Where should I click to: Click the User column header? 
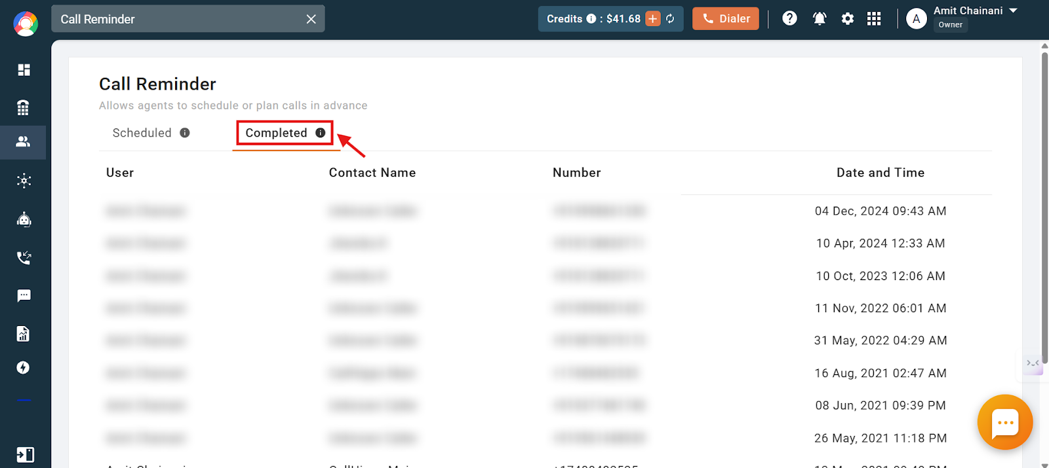click(120, 173)
